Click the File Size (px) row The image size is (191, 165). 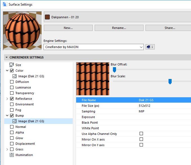[x=133, y=106]
